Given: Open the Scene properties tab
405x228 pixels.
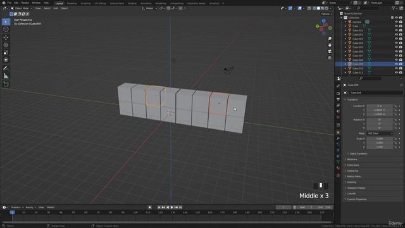Looking at the screenshot, I should 338,111.
